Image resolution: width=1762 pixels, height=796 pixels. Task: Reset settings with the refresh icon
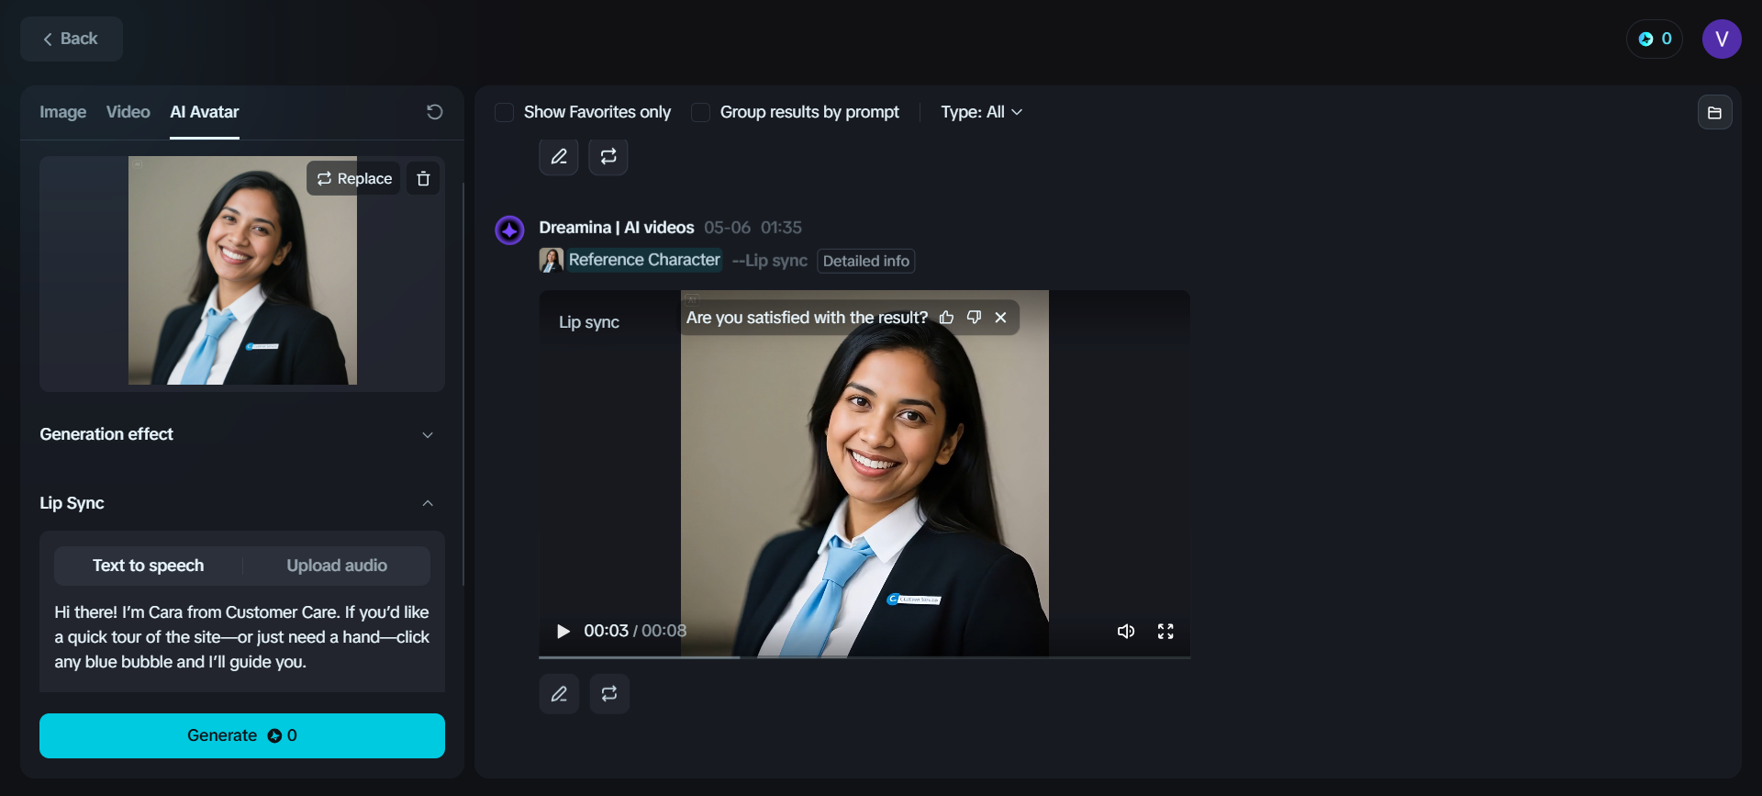(x=435, y=112)
